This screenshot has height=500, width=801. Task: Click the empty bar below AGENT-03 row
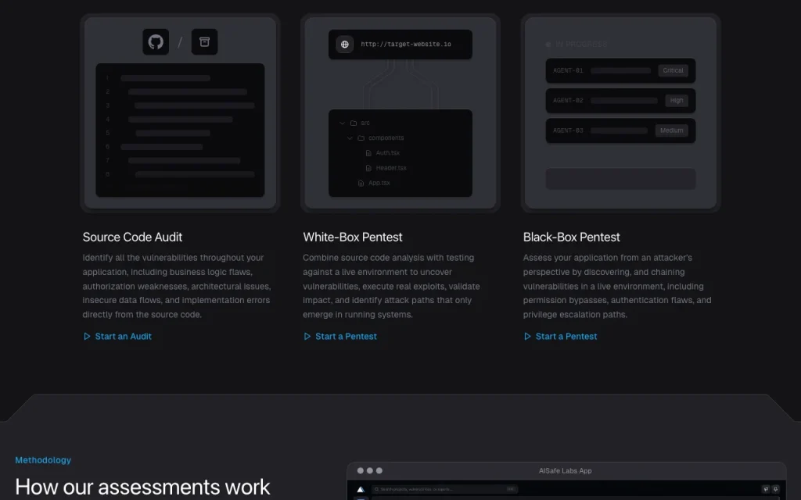click(620, 179)
